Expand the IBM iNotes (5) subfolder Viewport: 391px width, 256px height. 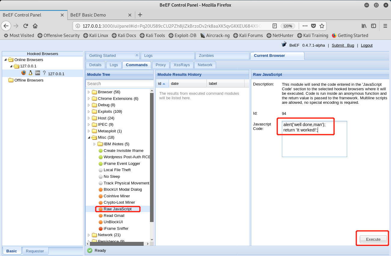94,144
